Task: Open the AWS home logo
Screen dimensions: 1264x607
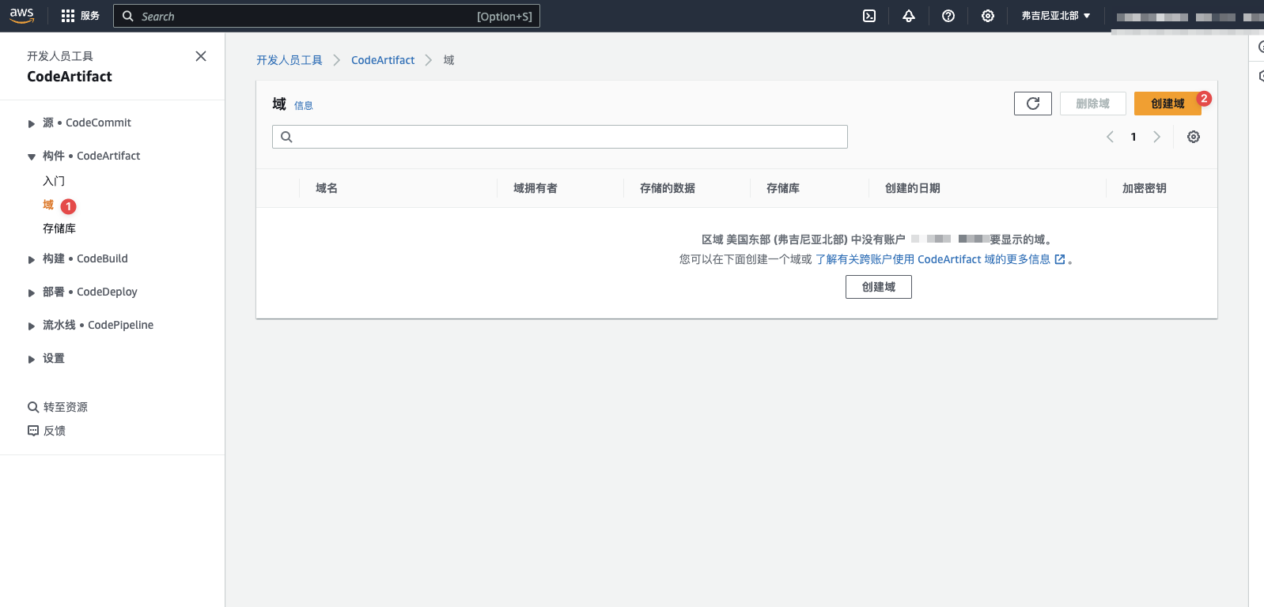Action: pyautogui.click(x=22, y=16)
